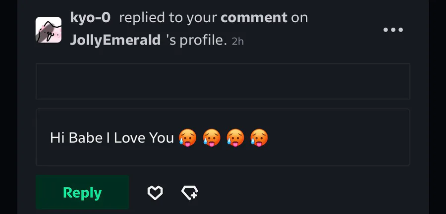Screen dimensions: 446x214
Task: Click the word "Babe" in the reply
Action: click(85, 138)
